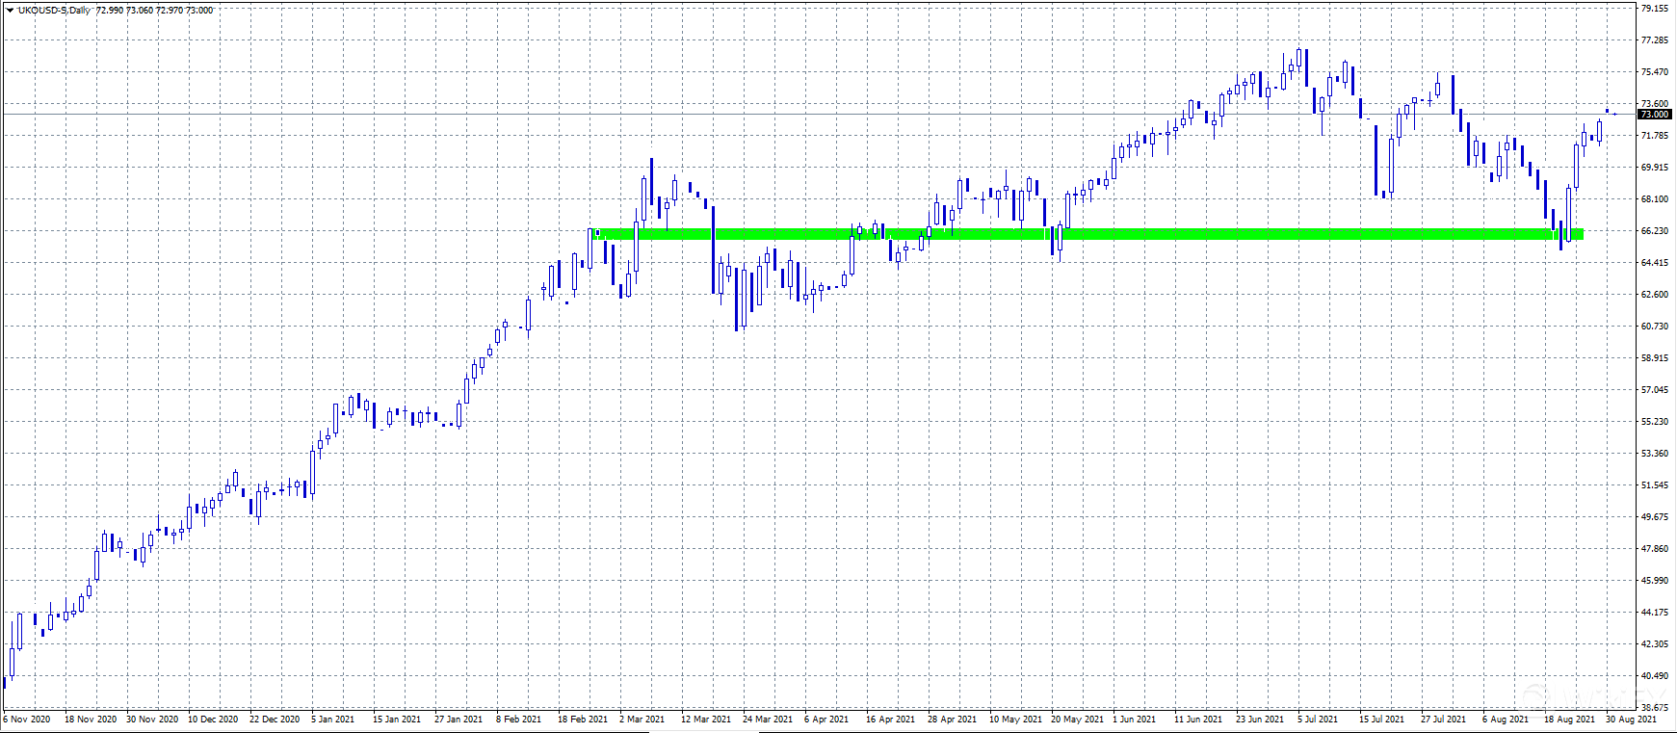Click the 24 Mar 2021 date label
1677x733 pixels.
(x=768, y=720)
